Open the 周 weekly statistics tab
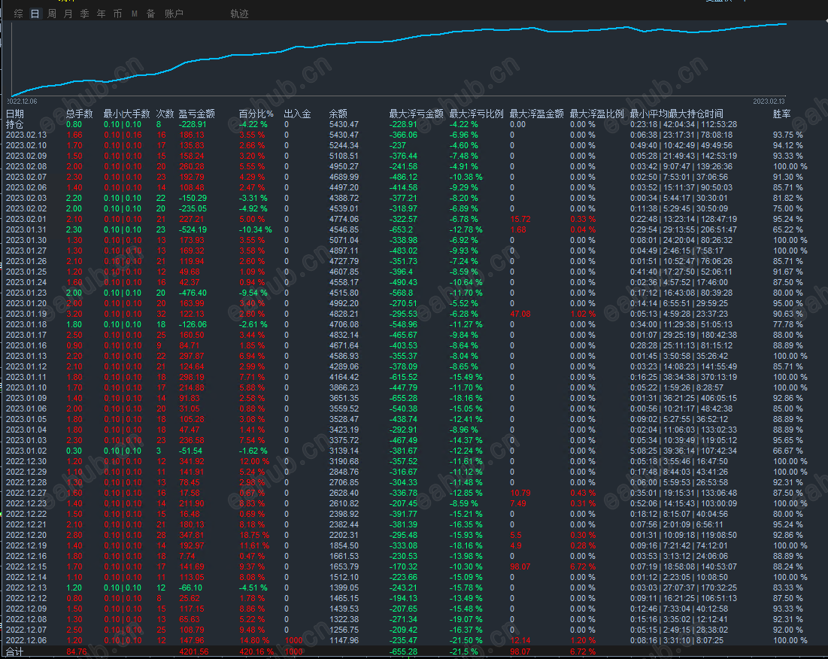 click(x=51, y=14)
